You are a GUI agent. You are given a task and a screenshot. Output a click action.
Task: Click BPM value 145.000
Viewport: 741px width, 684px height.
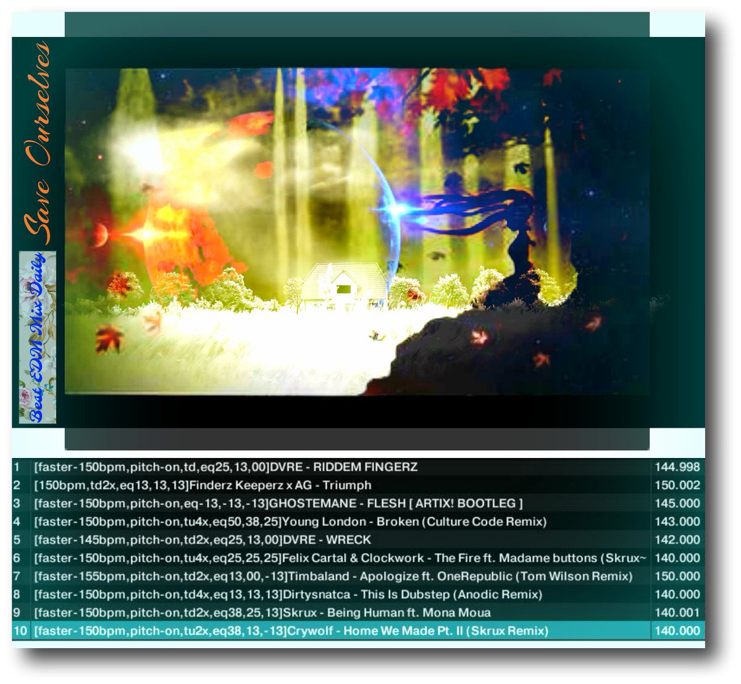pos(677,504)
